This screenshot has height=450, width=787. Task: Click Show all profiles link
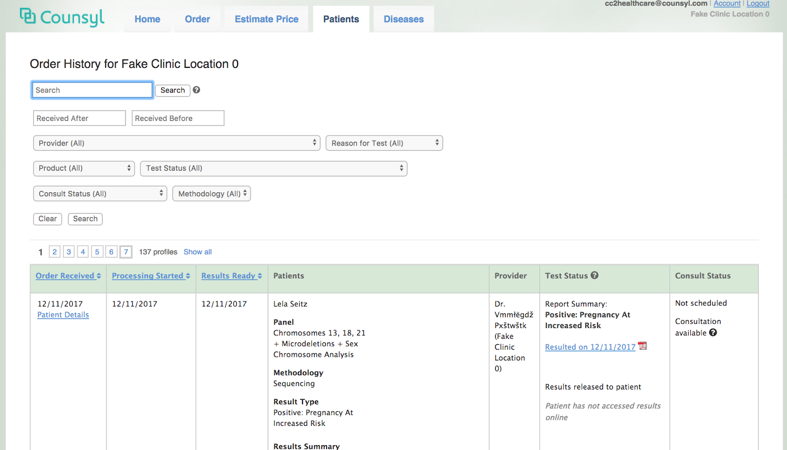point(197,251)
